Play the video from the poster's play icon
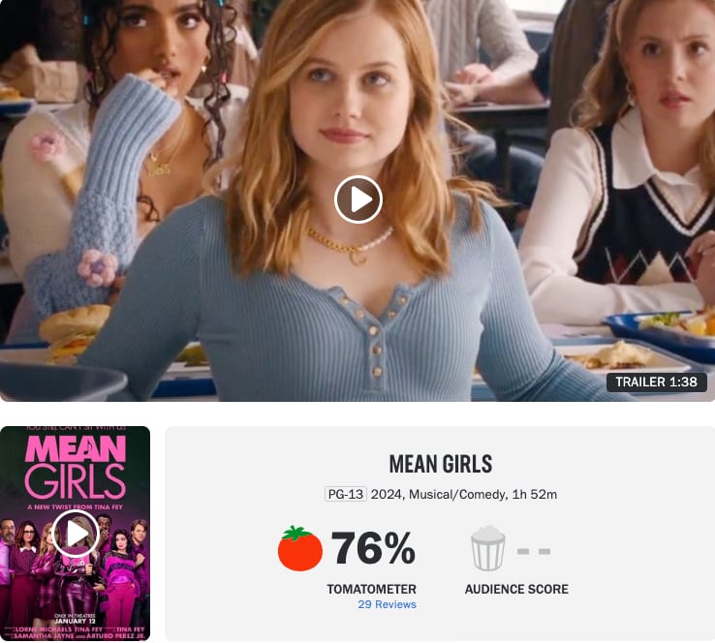The width and height of the screenshot is (715, 643). click(76, 534)
